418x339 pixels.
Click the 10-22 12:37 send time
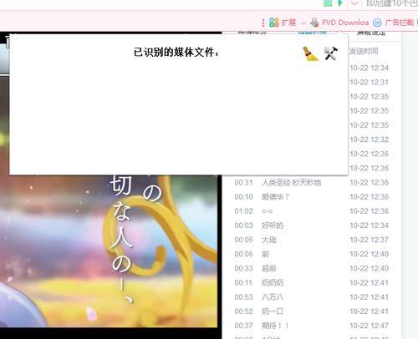coord(369,240)
